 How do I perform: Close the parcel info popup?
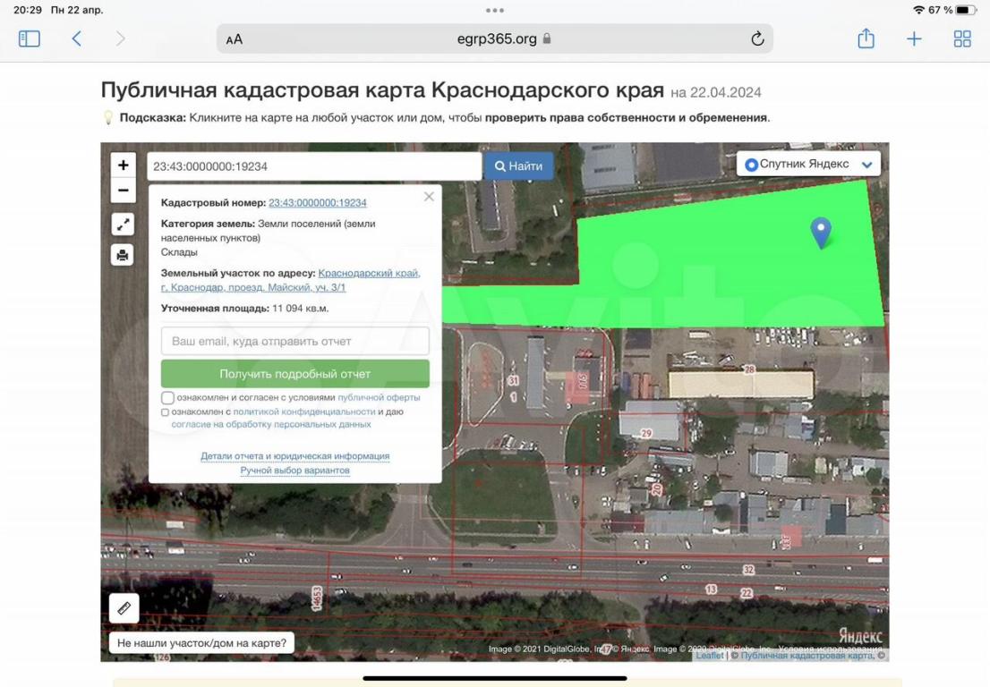pos(429,197)
